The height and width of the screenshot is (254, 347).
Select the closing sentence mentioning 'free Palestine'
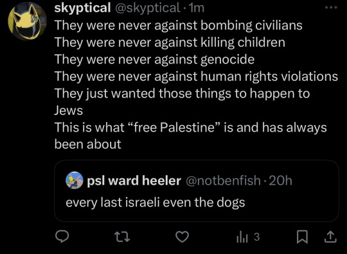pyautogui.click(x=191, y=135)
